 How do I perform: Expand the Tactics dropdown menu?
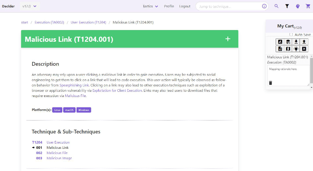click(x=150, y=6)
